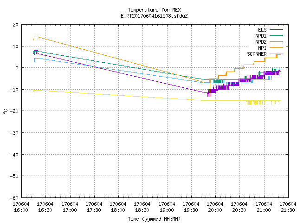
Task: Click the x-axis tick label 21:00
Action: [264, 210]
